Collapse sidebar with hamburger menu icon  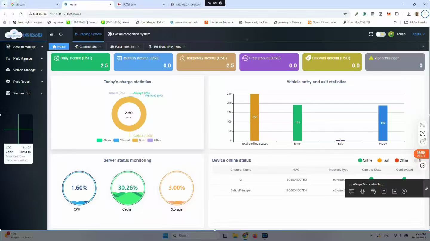pyautogui.click(x=52, y=34)
